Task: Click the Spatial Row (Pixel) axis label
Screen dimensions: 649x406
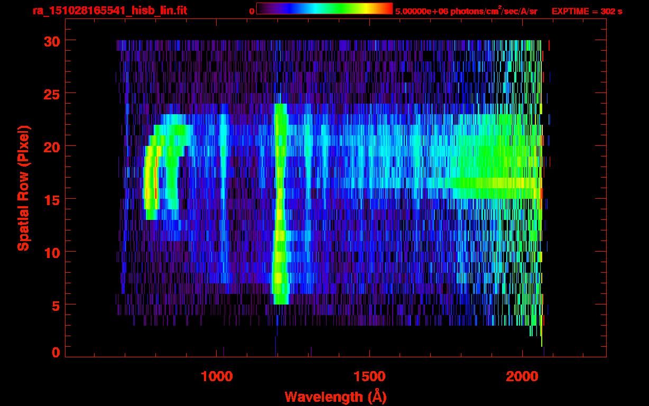Action: point(23,188)
